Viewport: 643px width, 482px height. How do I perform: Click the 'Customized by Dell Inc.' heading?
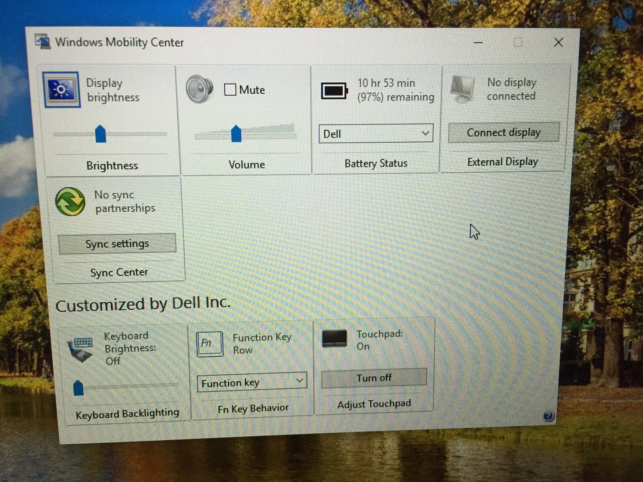(143, 304)
